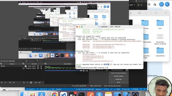Image resolution: width=172 pixels, height=96 pixels.
Task: Split the editor in VS Code
Action: [141, 5]
